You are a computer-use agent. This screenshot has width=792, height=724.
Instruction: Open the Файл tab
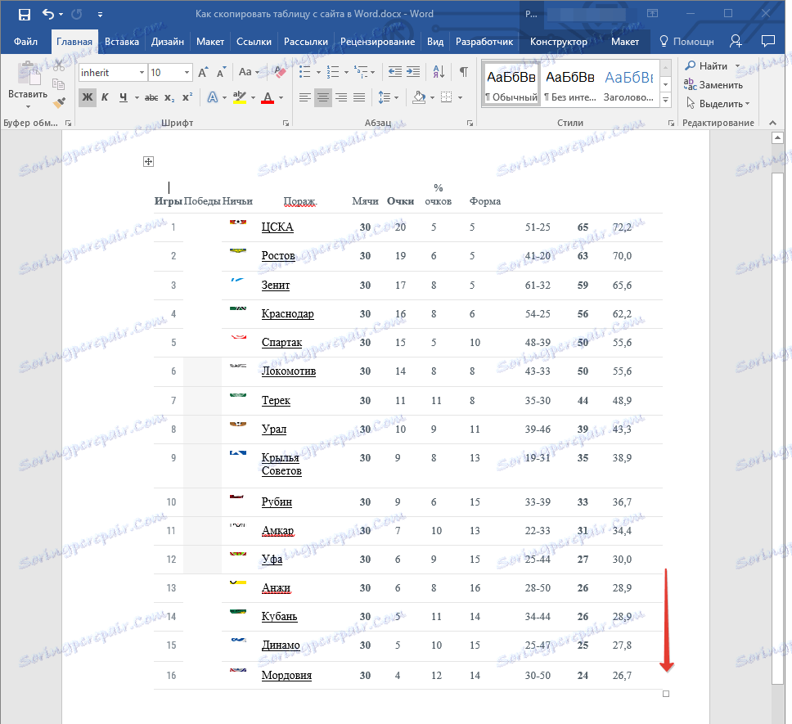(25, 42)
